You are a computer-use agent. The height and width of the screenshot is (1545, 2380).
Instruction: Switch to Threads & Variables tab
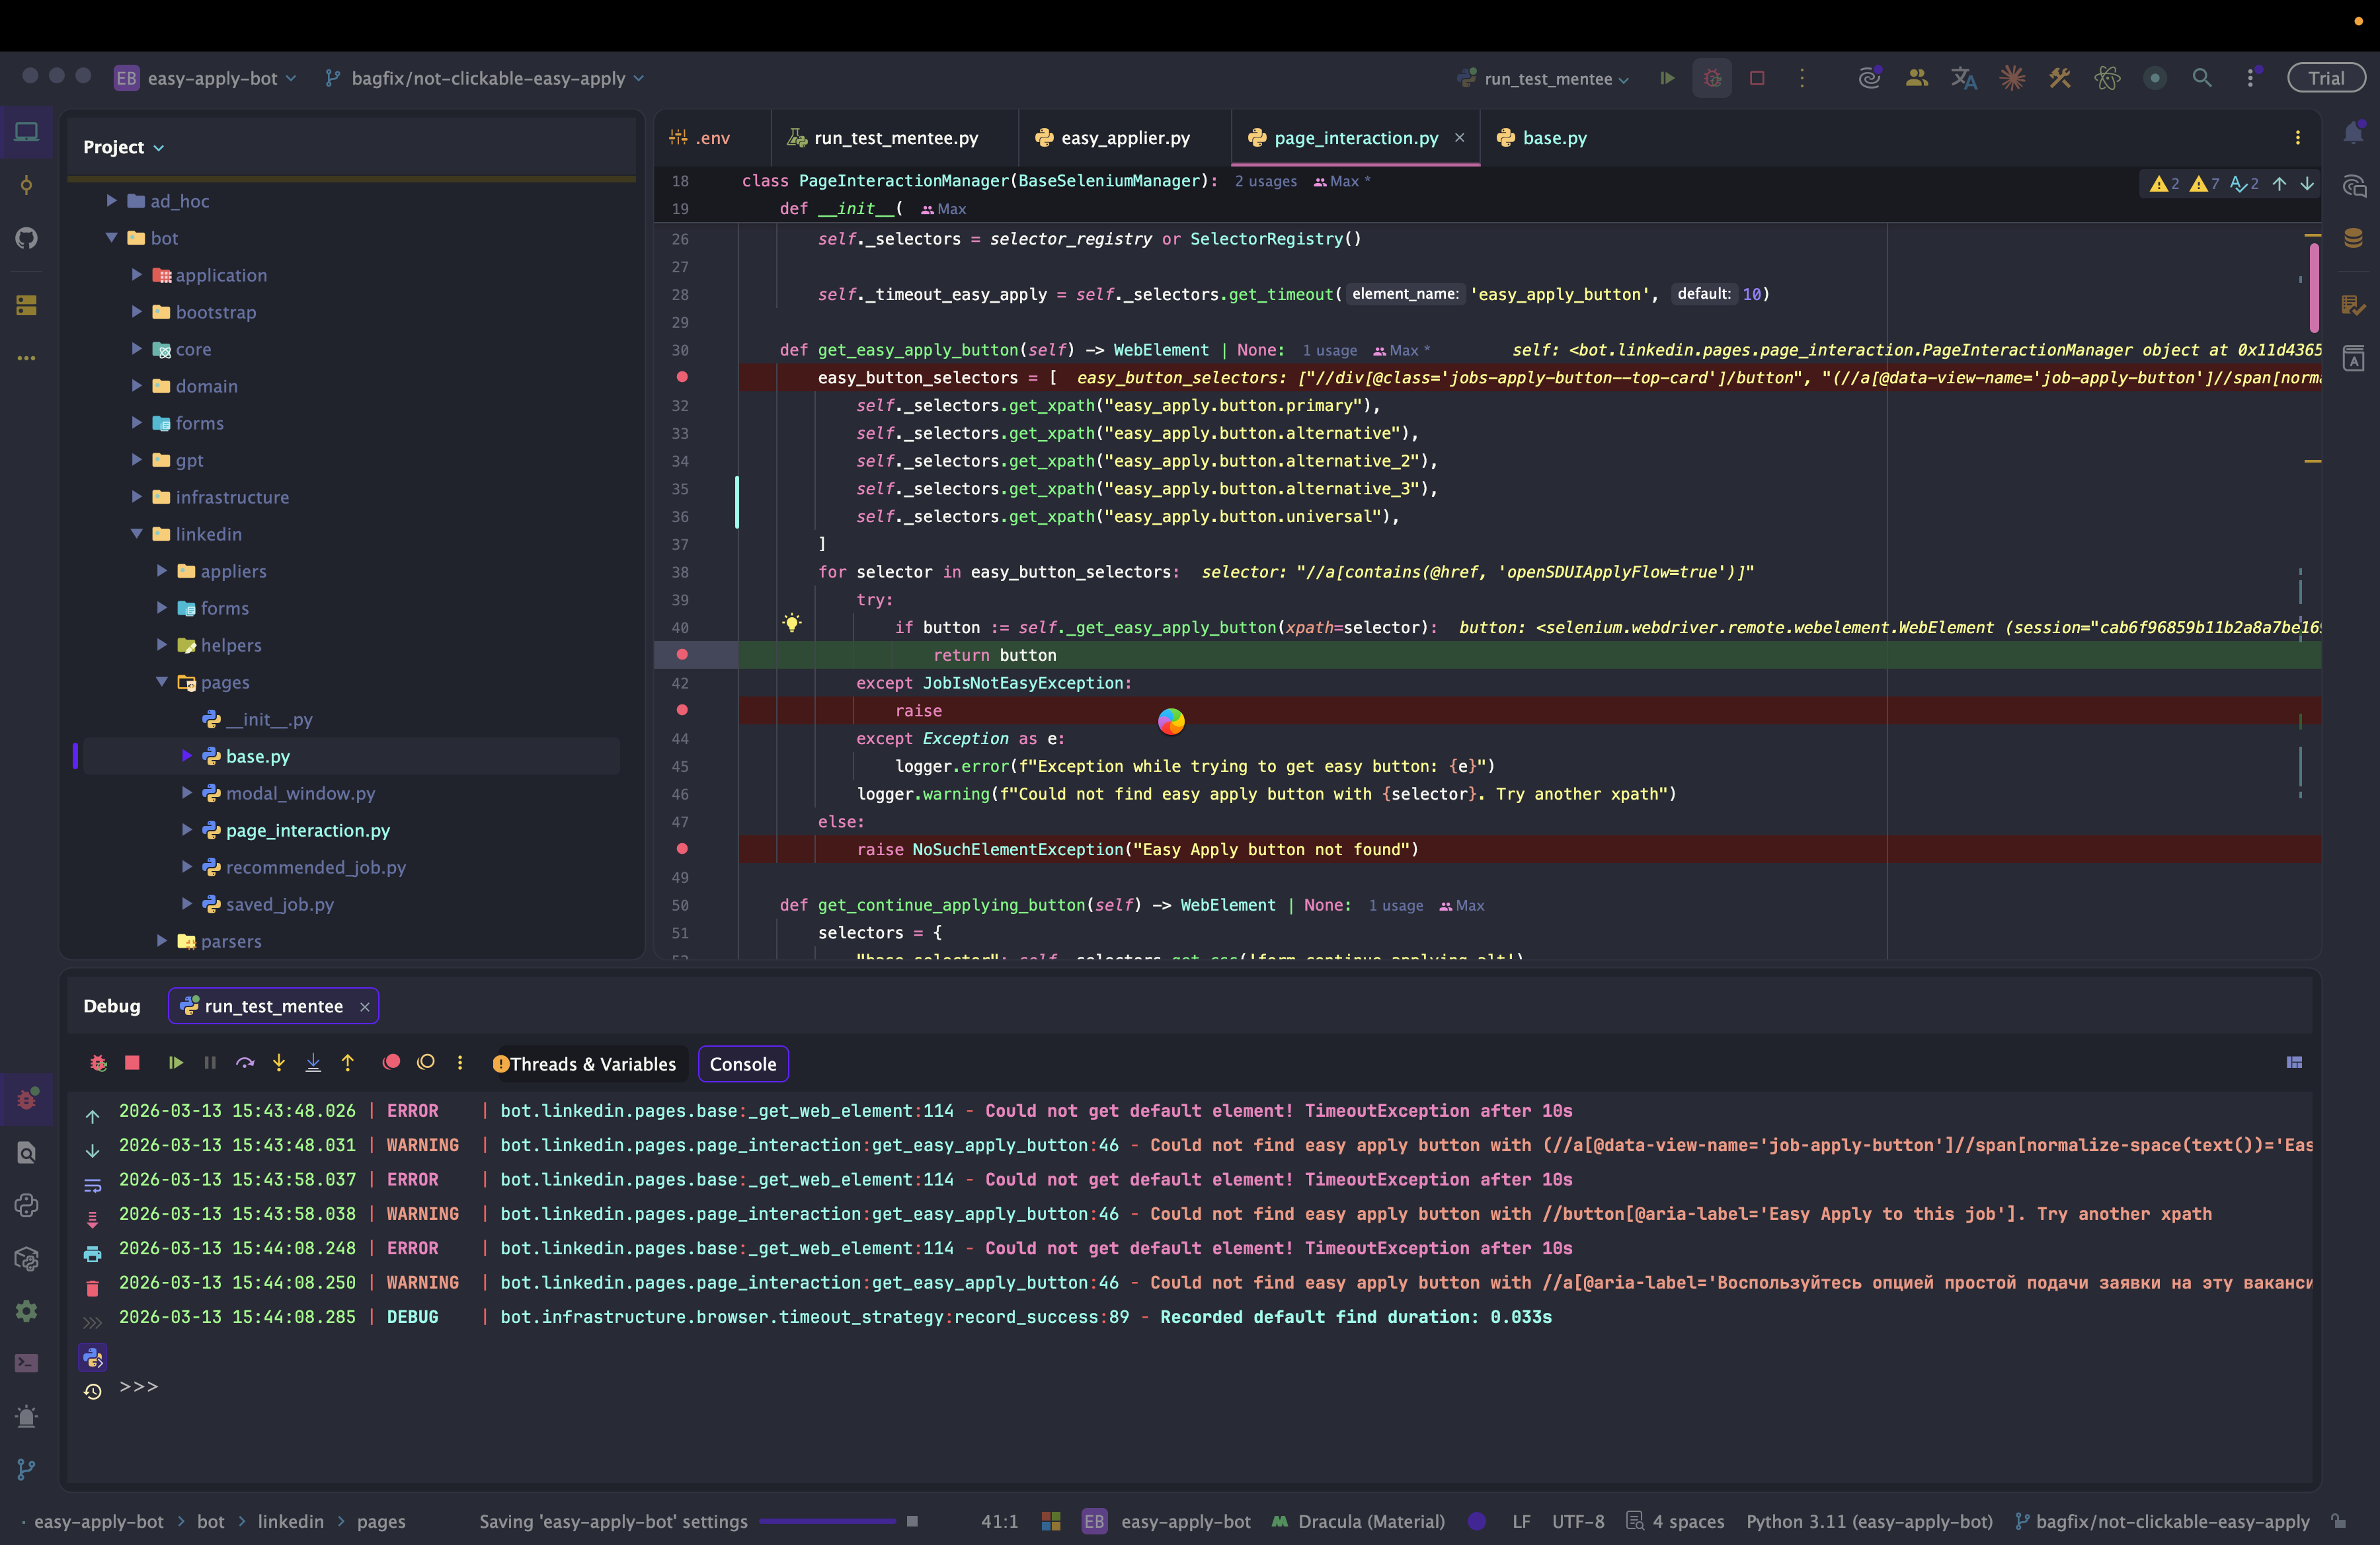592,1065
